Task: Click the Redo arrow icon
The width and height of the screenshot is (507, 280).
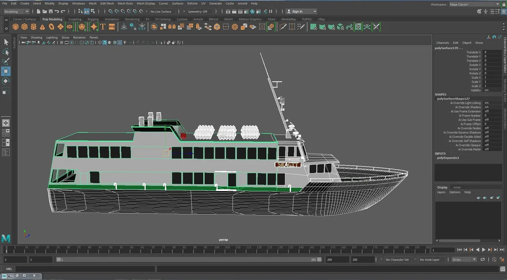Action: pyautogui.click(x=63, y=11)
